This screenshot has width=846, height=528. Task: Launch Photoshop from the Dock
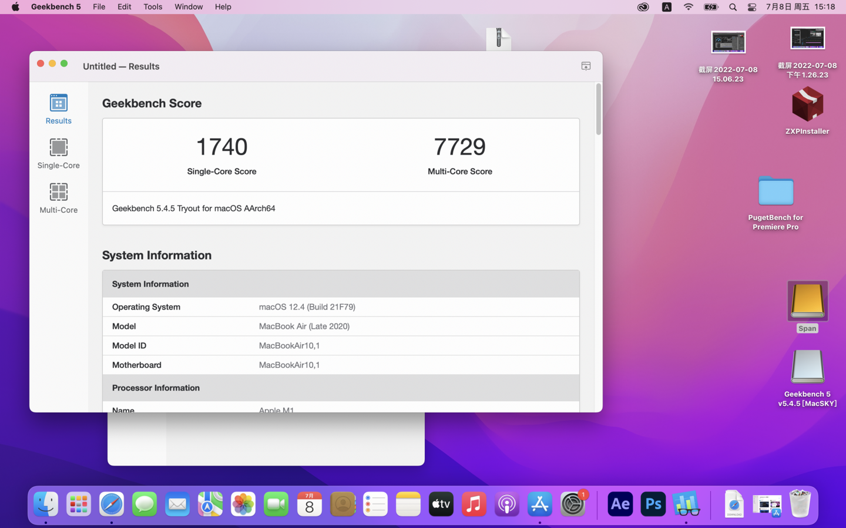coord(653,504)
